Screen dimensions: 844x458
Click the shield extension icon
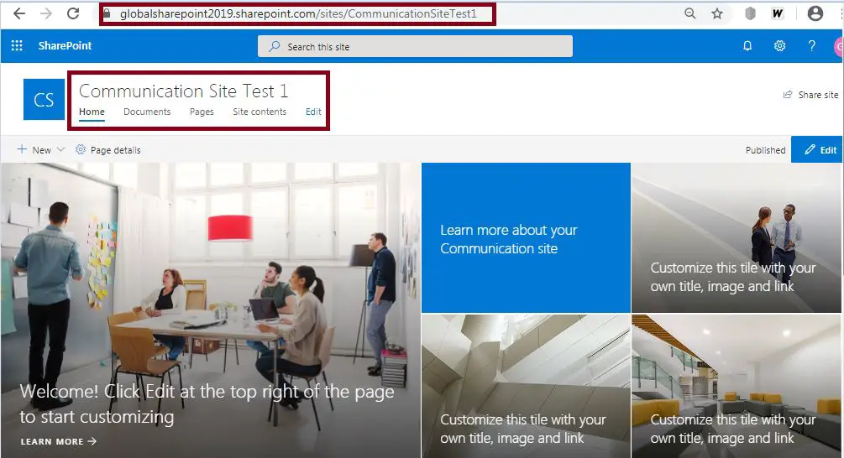coord(750,13)
